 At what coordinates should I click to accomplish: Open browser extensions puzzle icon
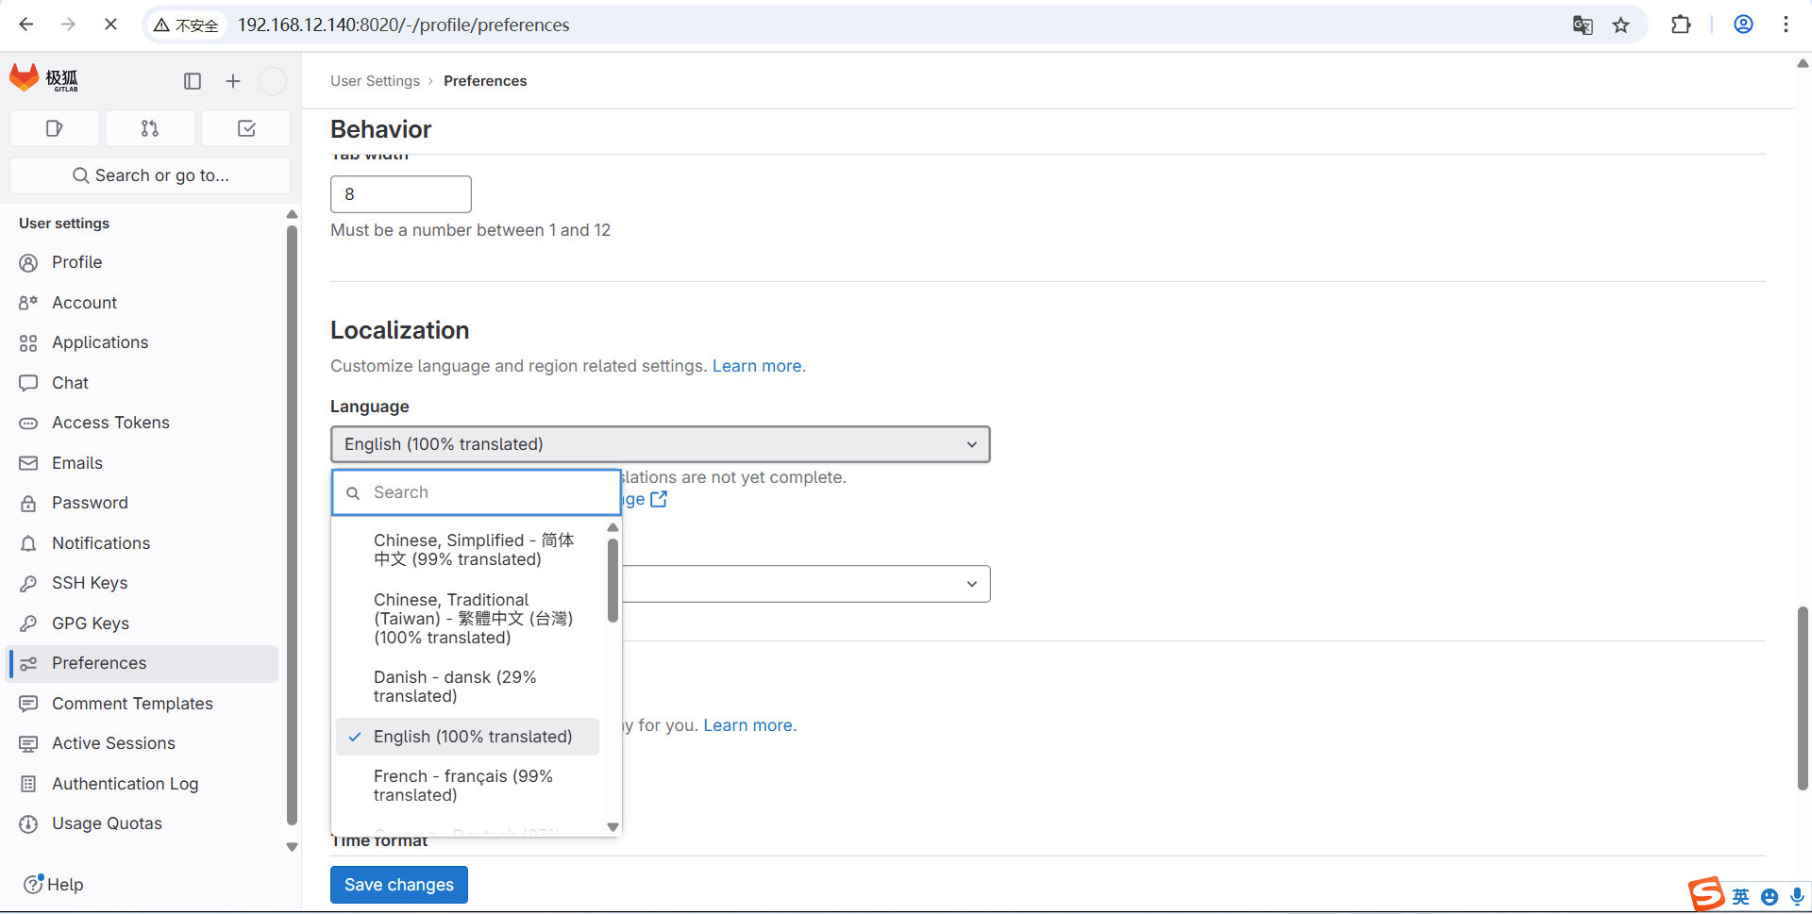tap(1681, 25)
